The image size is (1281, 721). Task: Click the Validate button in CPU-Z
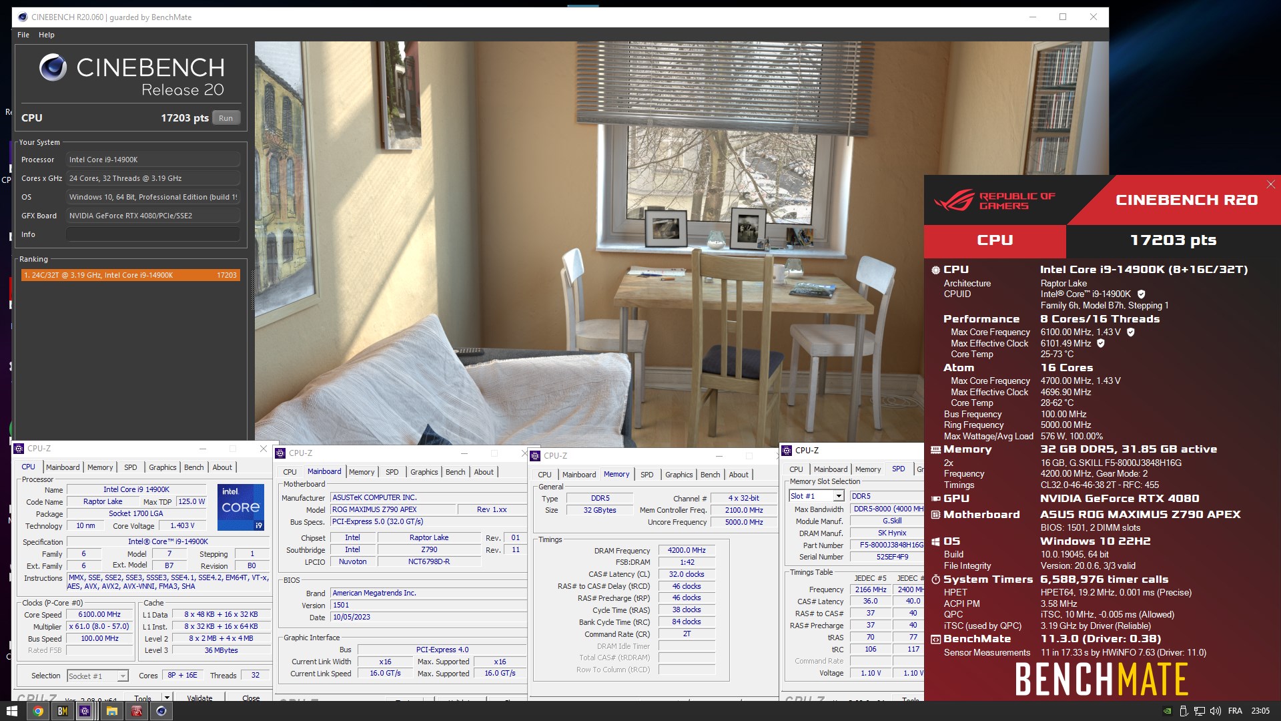tap(199, 698)
